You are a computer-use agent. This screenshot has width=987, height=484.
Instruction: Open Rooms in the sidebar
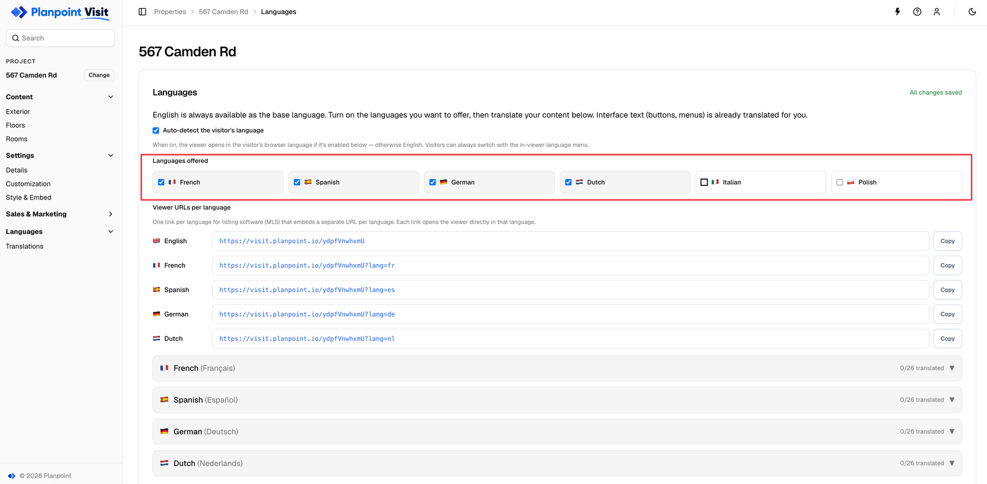coord(17,139)
